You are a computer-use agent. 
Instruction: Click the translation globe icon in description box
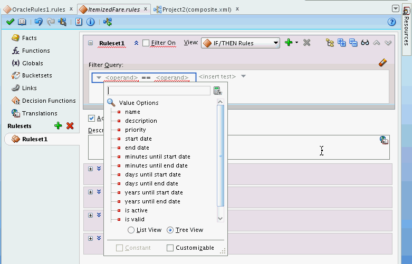coord(384,140)
